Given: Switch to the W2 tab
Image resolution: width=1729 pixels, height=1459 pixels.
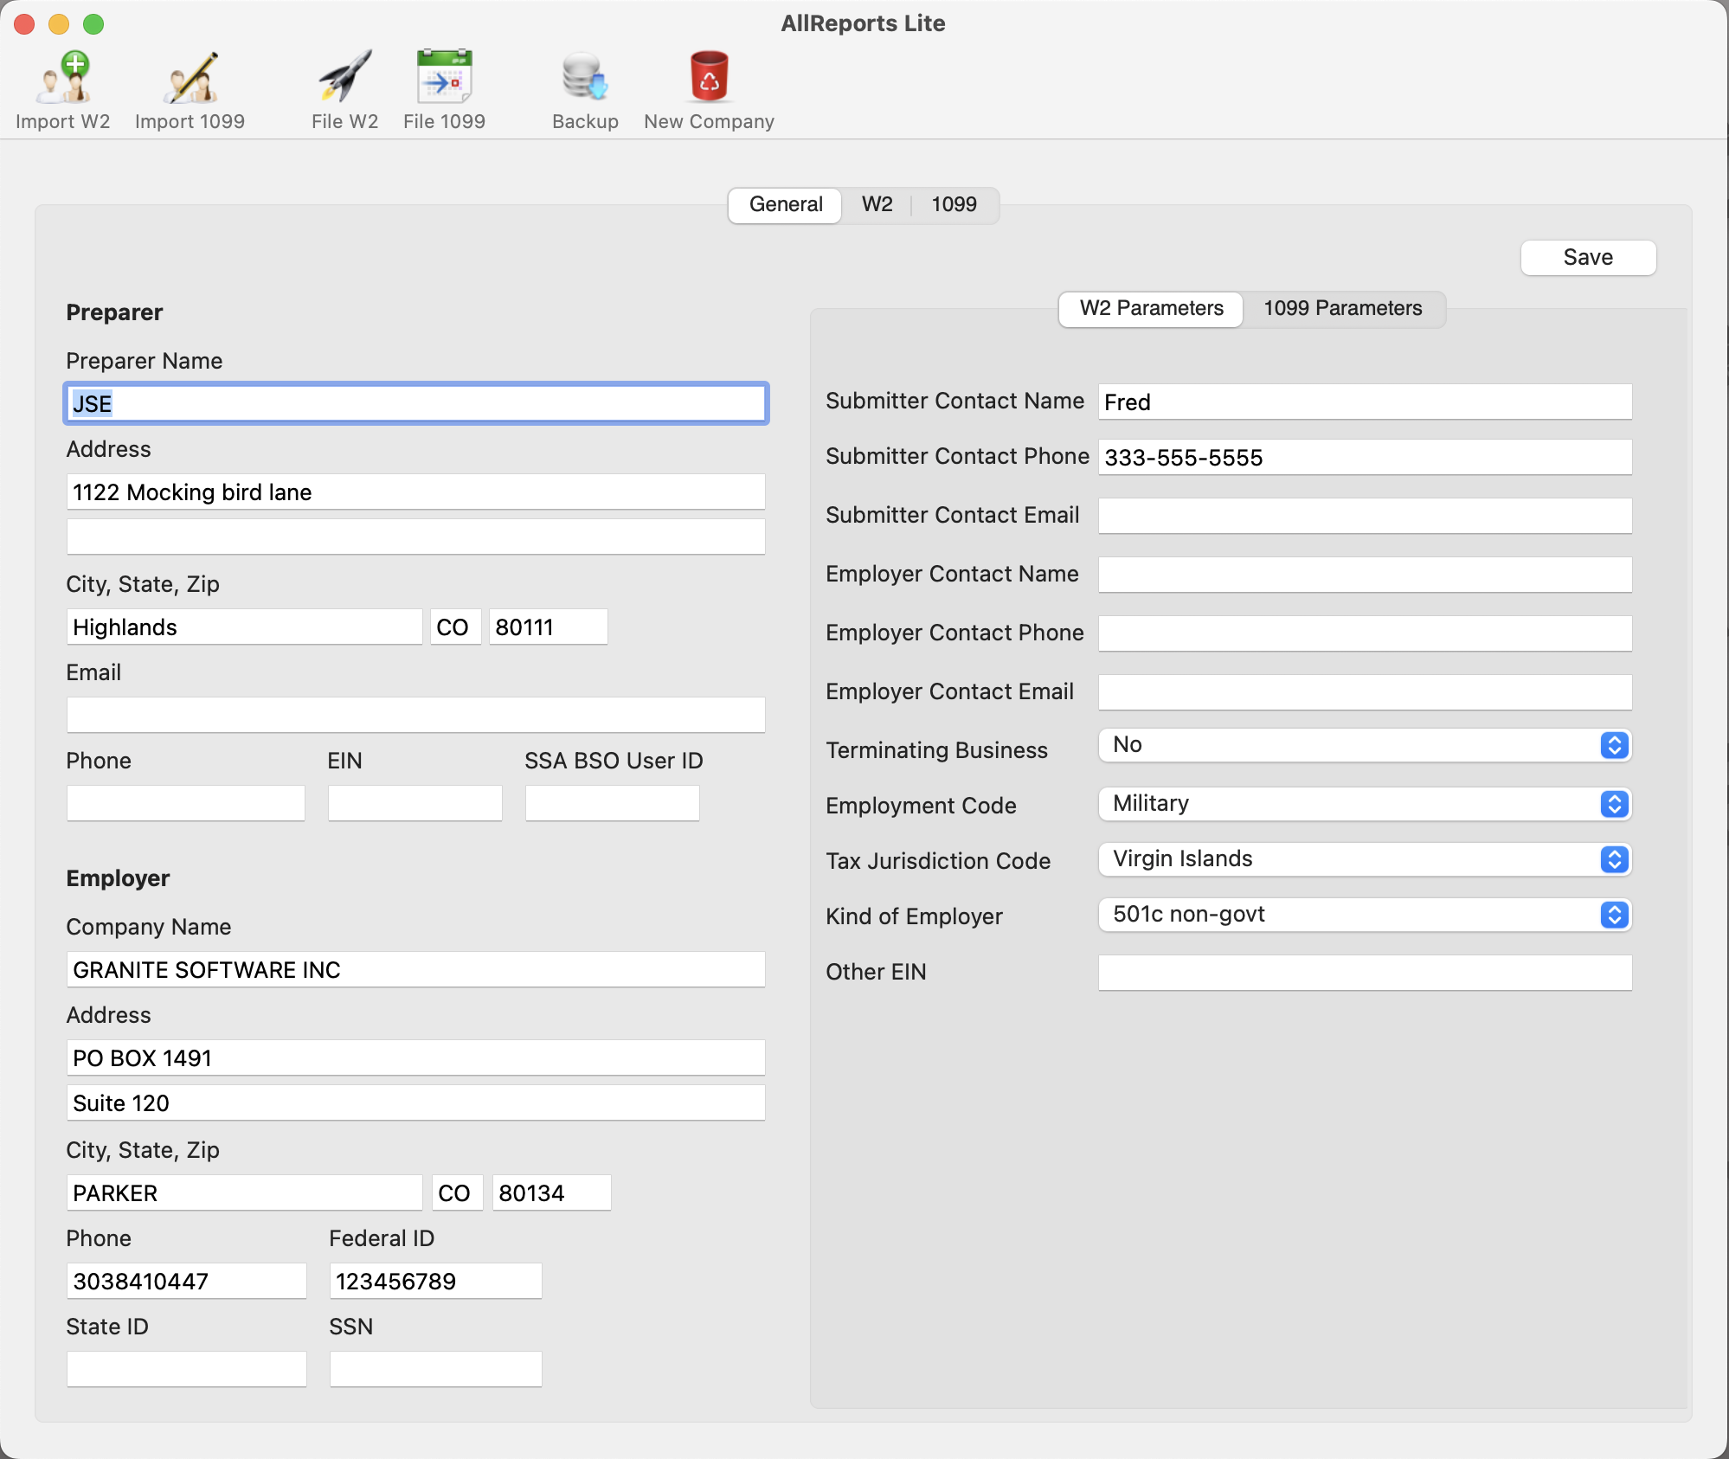Looking at the screenshot, I should pos(876,205).
